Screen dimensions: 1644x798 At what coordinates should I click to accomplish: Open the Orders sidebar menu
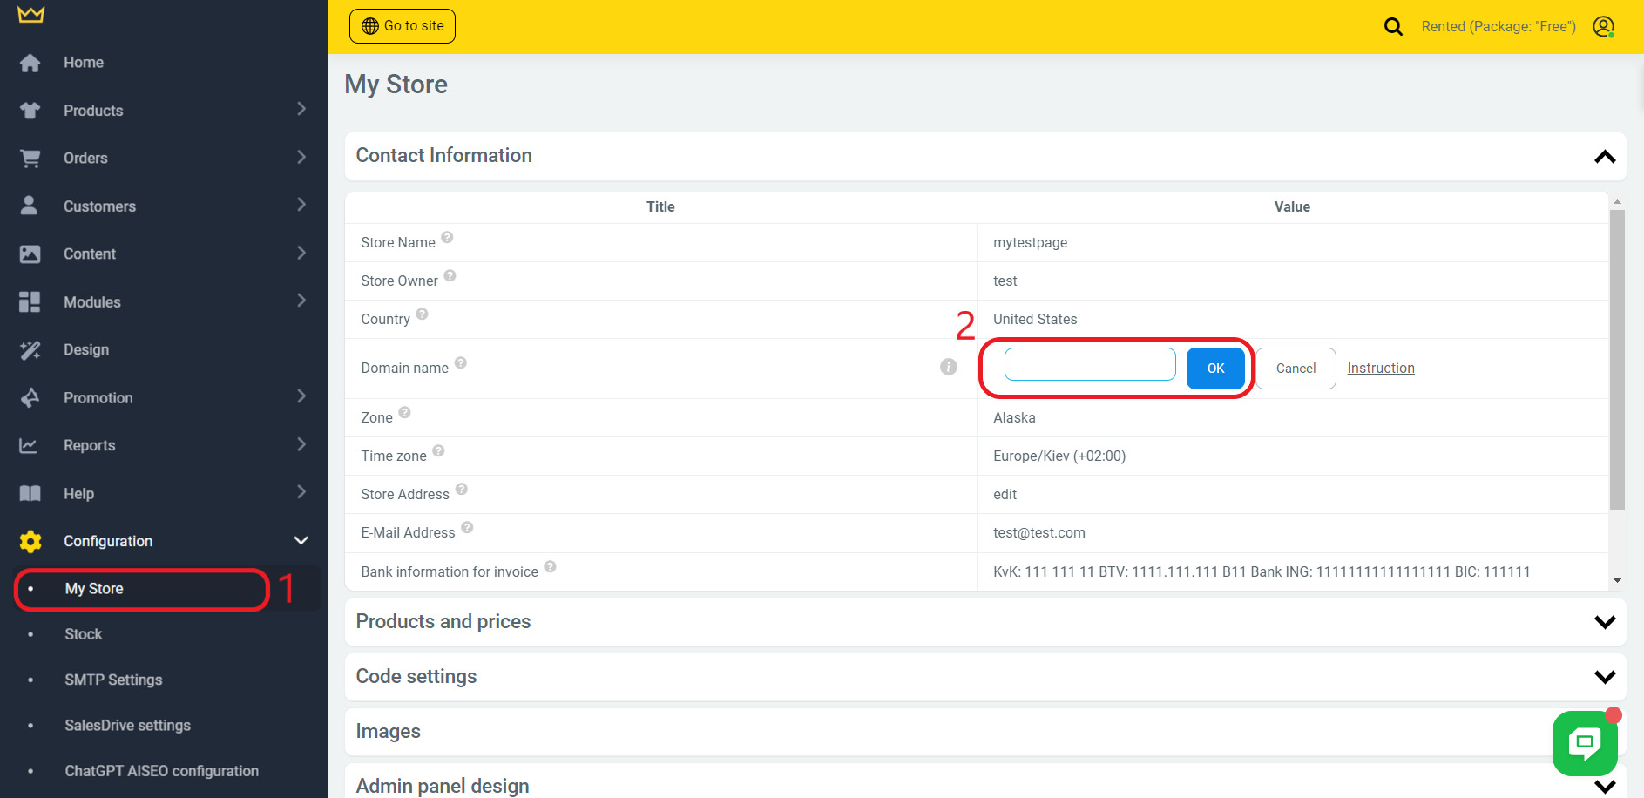coord(85,159)
